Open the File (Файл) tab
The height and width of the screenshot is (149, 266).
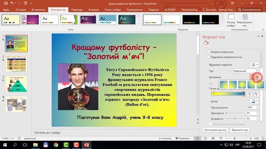[x=6, y=10]
